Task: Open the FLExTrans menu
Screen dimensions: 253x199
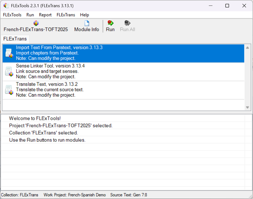Action: [x=66, y=15]
